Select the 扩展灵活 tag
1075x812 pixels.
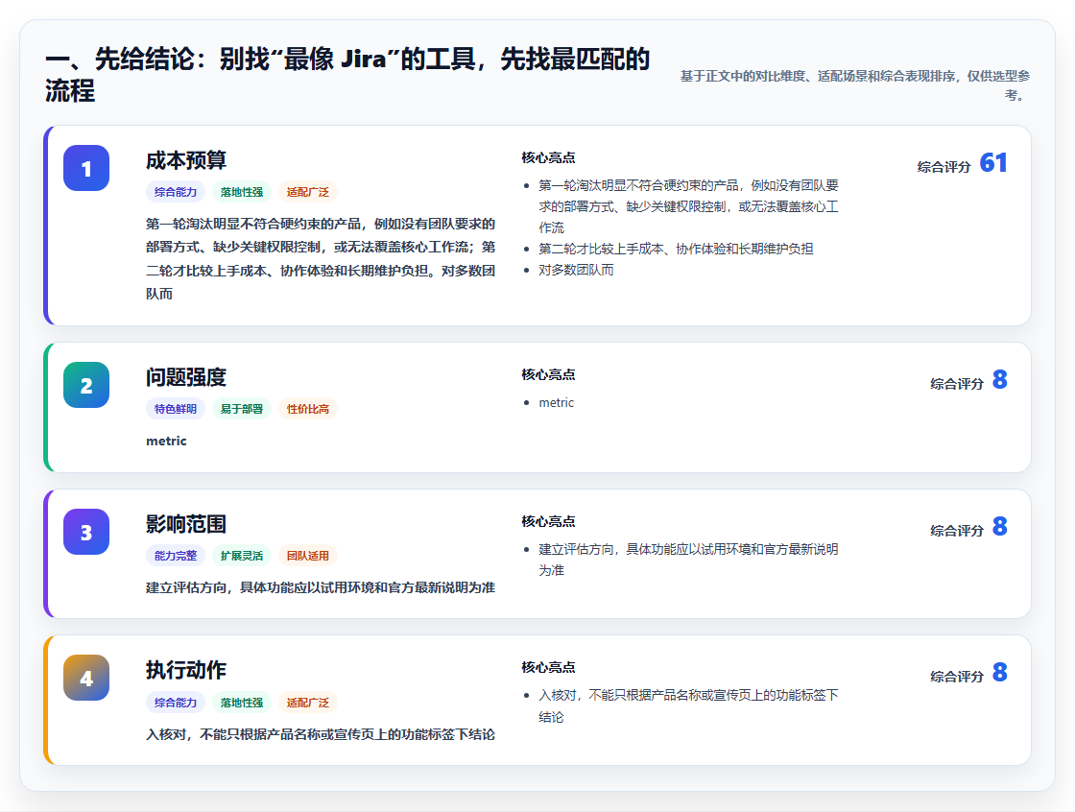(241, 556)
